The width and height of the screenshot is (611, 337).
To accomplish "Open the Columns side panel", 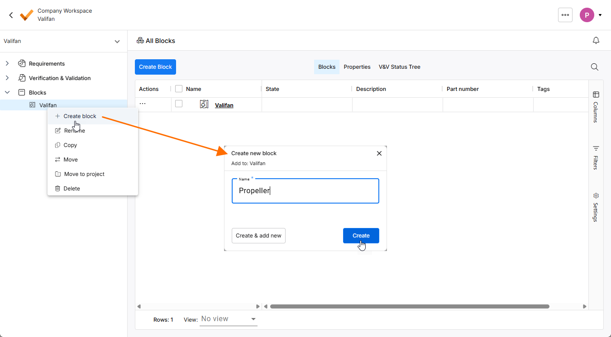I will pyautogui.click(x=596, y=107).
